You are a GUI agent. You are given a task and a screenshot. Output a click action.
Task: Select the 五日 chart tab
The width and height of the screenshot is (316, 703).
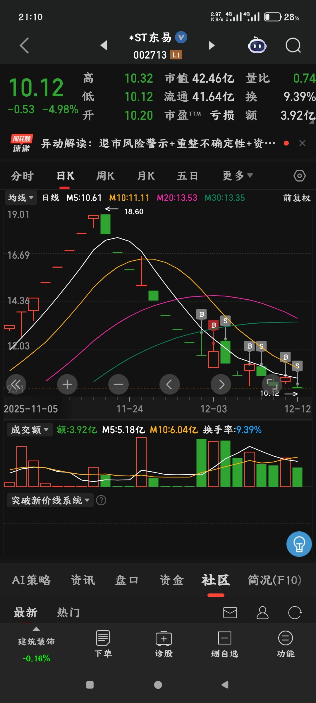(188, 176)
